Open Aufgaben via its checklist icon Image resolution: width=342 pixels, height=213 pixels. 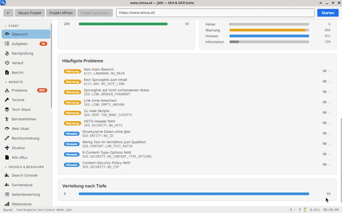[x=7, y=44]
